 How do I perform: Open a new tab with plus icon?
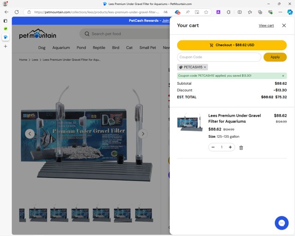click(6, 46)
